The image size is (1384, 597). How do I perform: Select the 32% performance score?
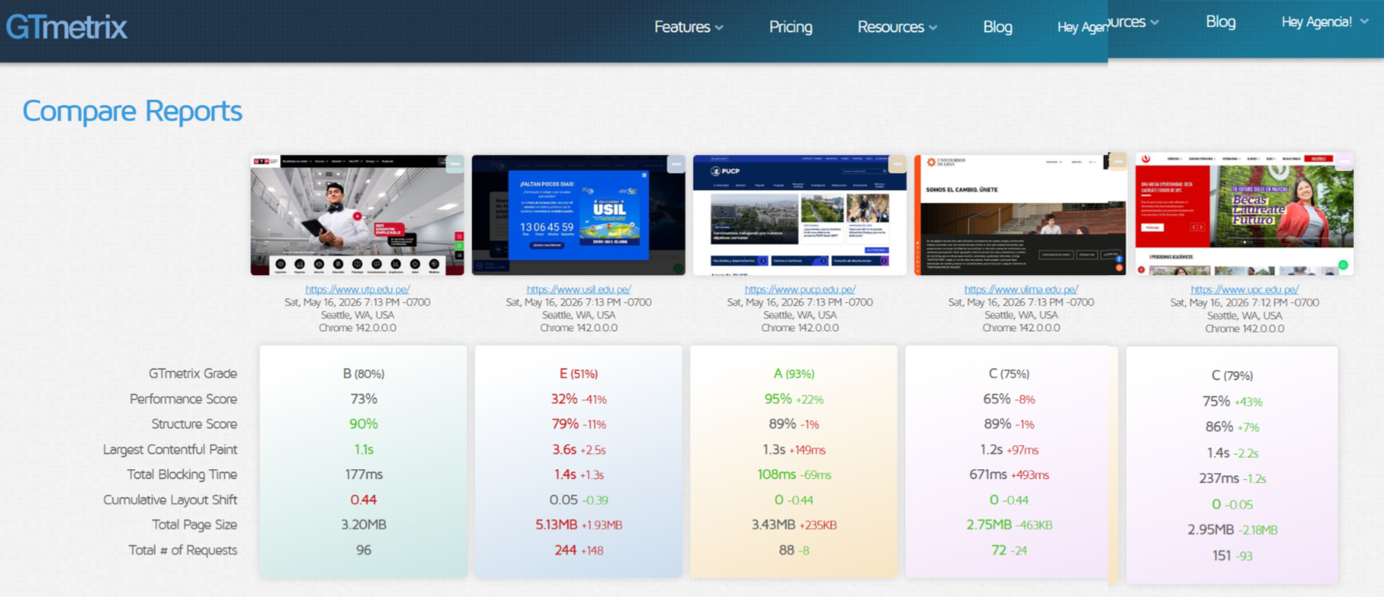click(x=564, y=399)
